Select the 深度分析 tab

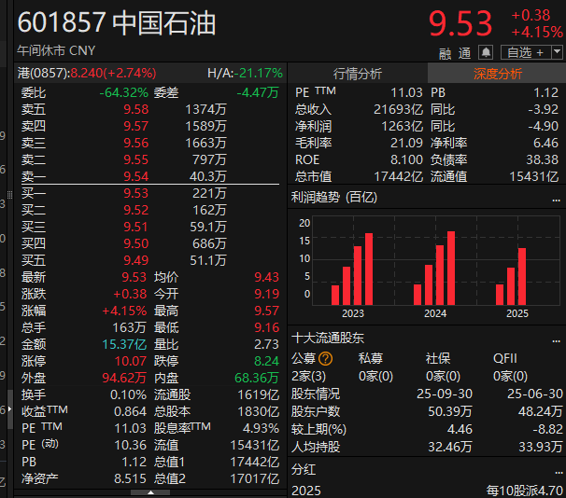coord(497,74)
